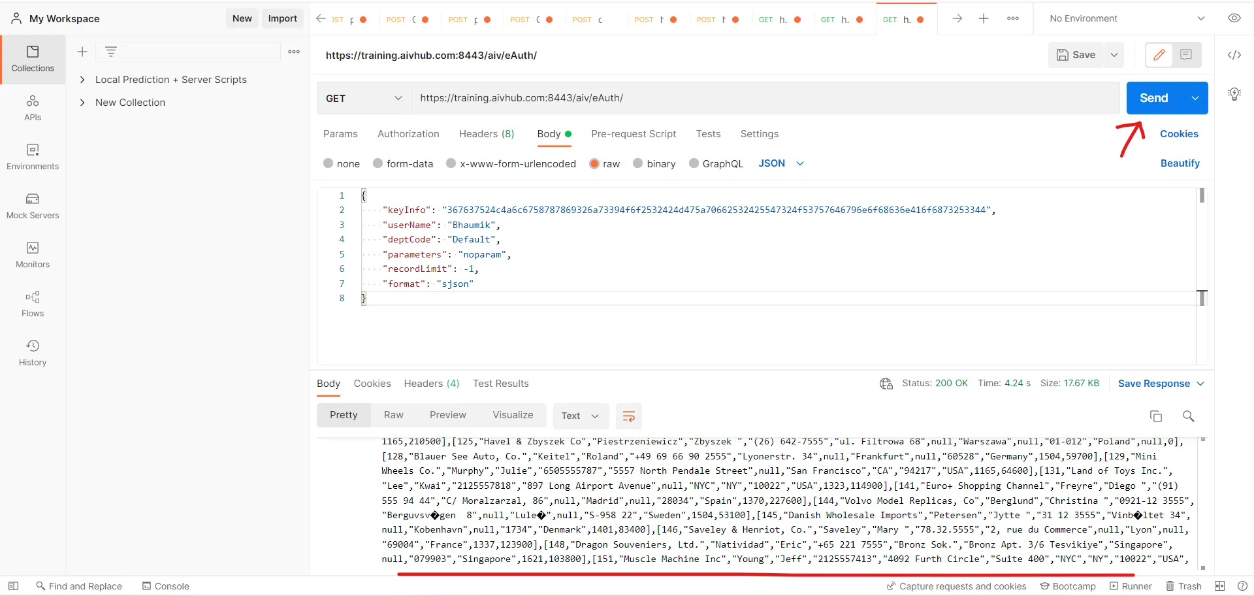This screenshot has width=1254, height=596.
Task: Open the Test Results tab
Action: [501, 384]
